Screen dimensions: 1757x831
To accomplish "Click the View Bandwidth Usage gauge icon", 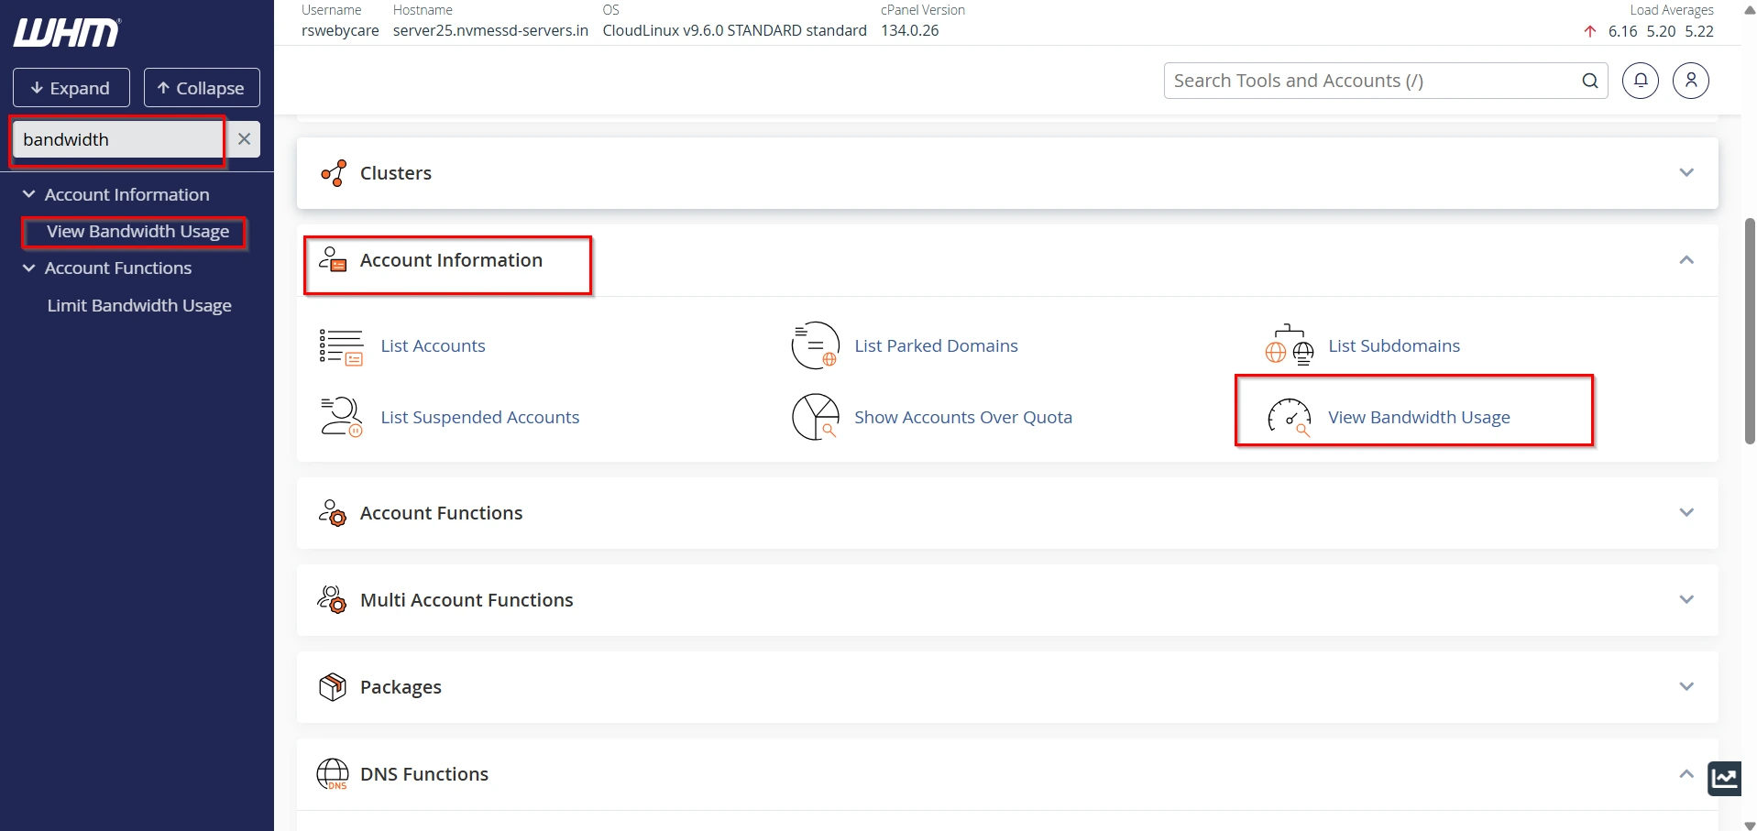I will tap(1290, 417).
